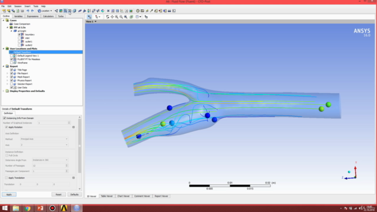Click the Vector plot toolbar icon
The height and width of the screenshot is (212, 377).
coord(57,11)
